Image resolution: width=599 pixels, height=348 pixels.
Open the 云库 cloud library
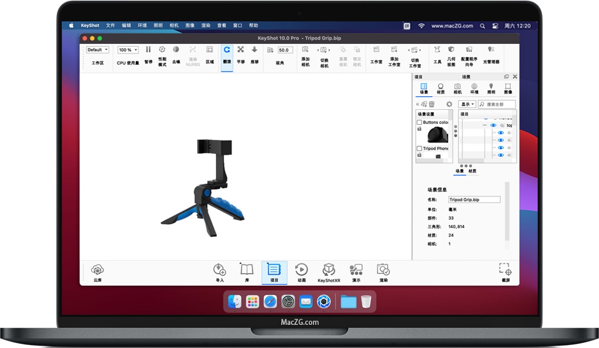tap(97, 271)
